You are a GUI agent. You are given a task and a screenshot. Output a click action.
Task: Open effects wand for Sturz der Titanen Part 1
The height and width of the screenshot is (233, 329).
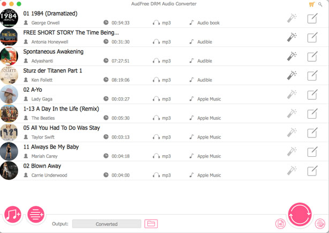291,75
